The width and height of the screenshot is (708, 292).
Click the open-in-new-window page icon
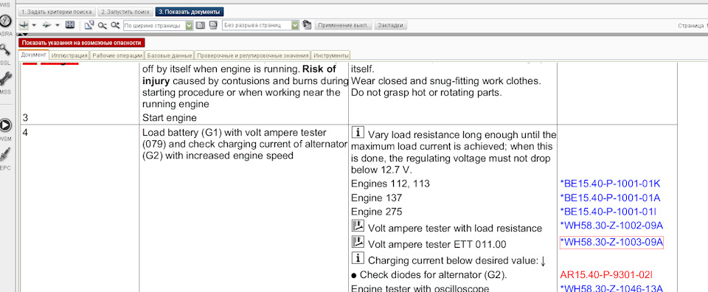pos(89,25)
